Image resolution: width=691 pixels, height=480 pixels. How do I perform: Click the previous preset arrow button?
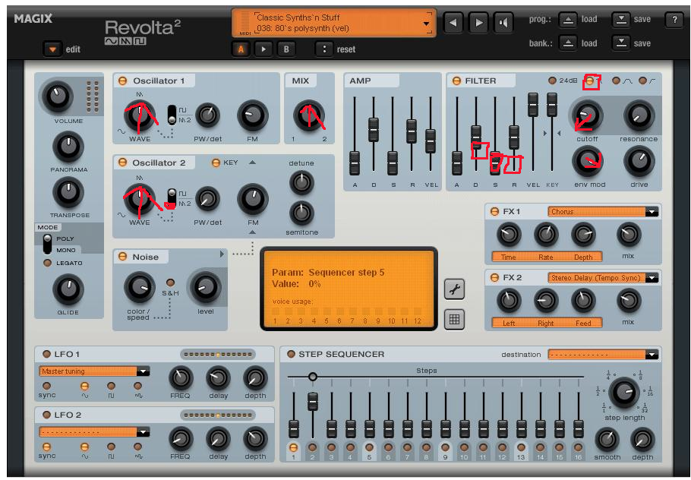pos(453,23)
